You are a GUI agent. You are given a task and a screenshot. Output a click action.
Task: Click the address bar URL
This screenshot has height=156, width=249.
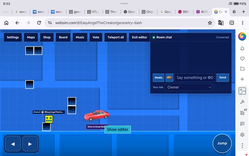pos(98,23)
